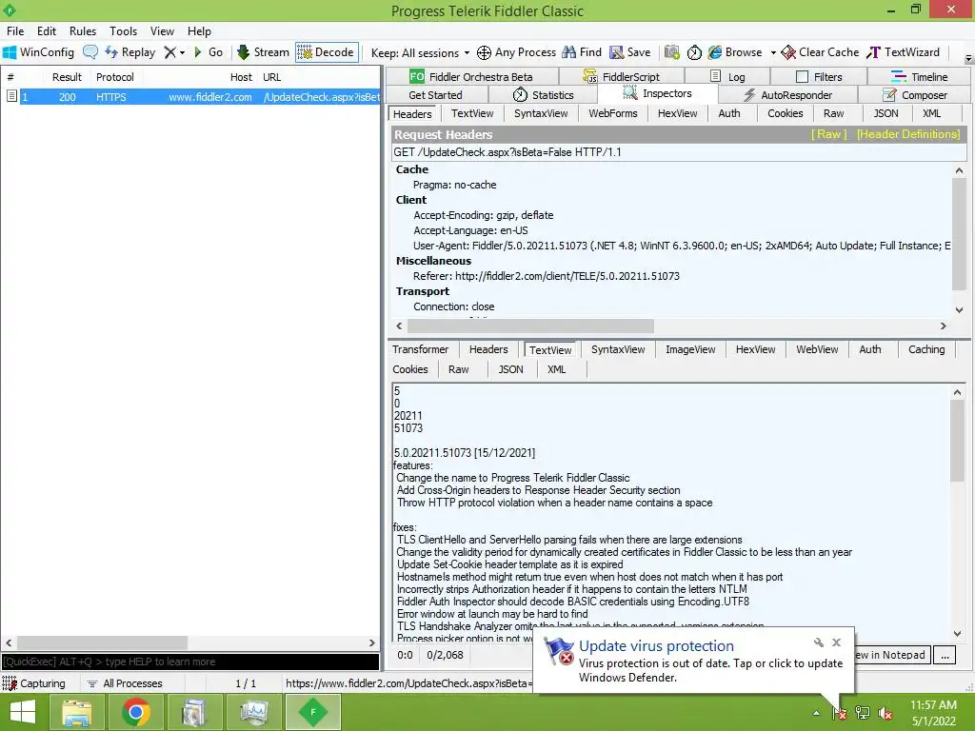Open response Cookies tab
This screenshot has width=975, height=731.
point(410,369)
